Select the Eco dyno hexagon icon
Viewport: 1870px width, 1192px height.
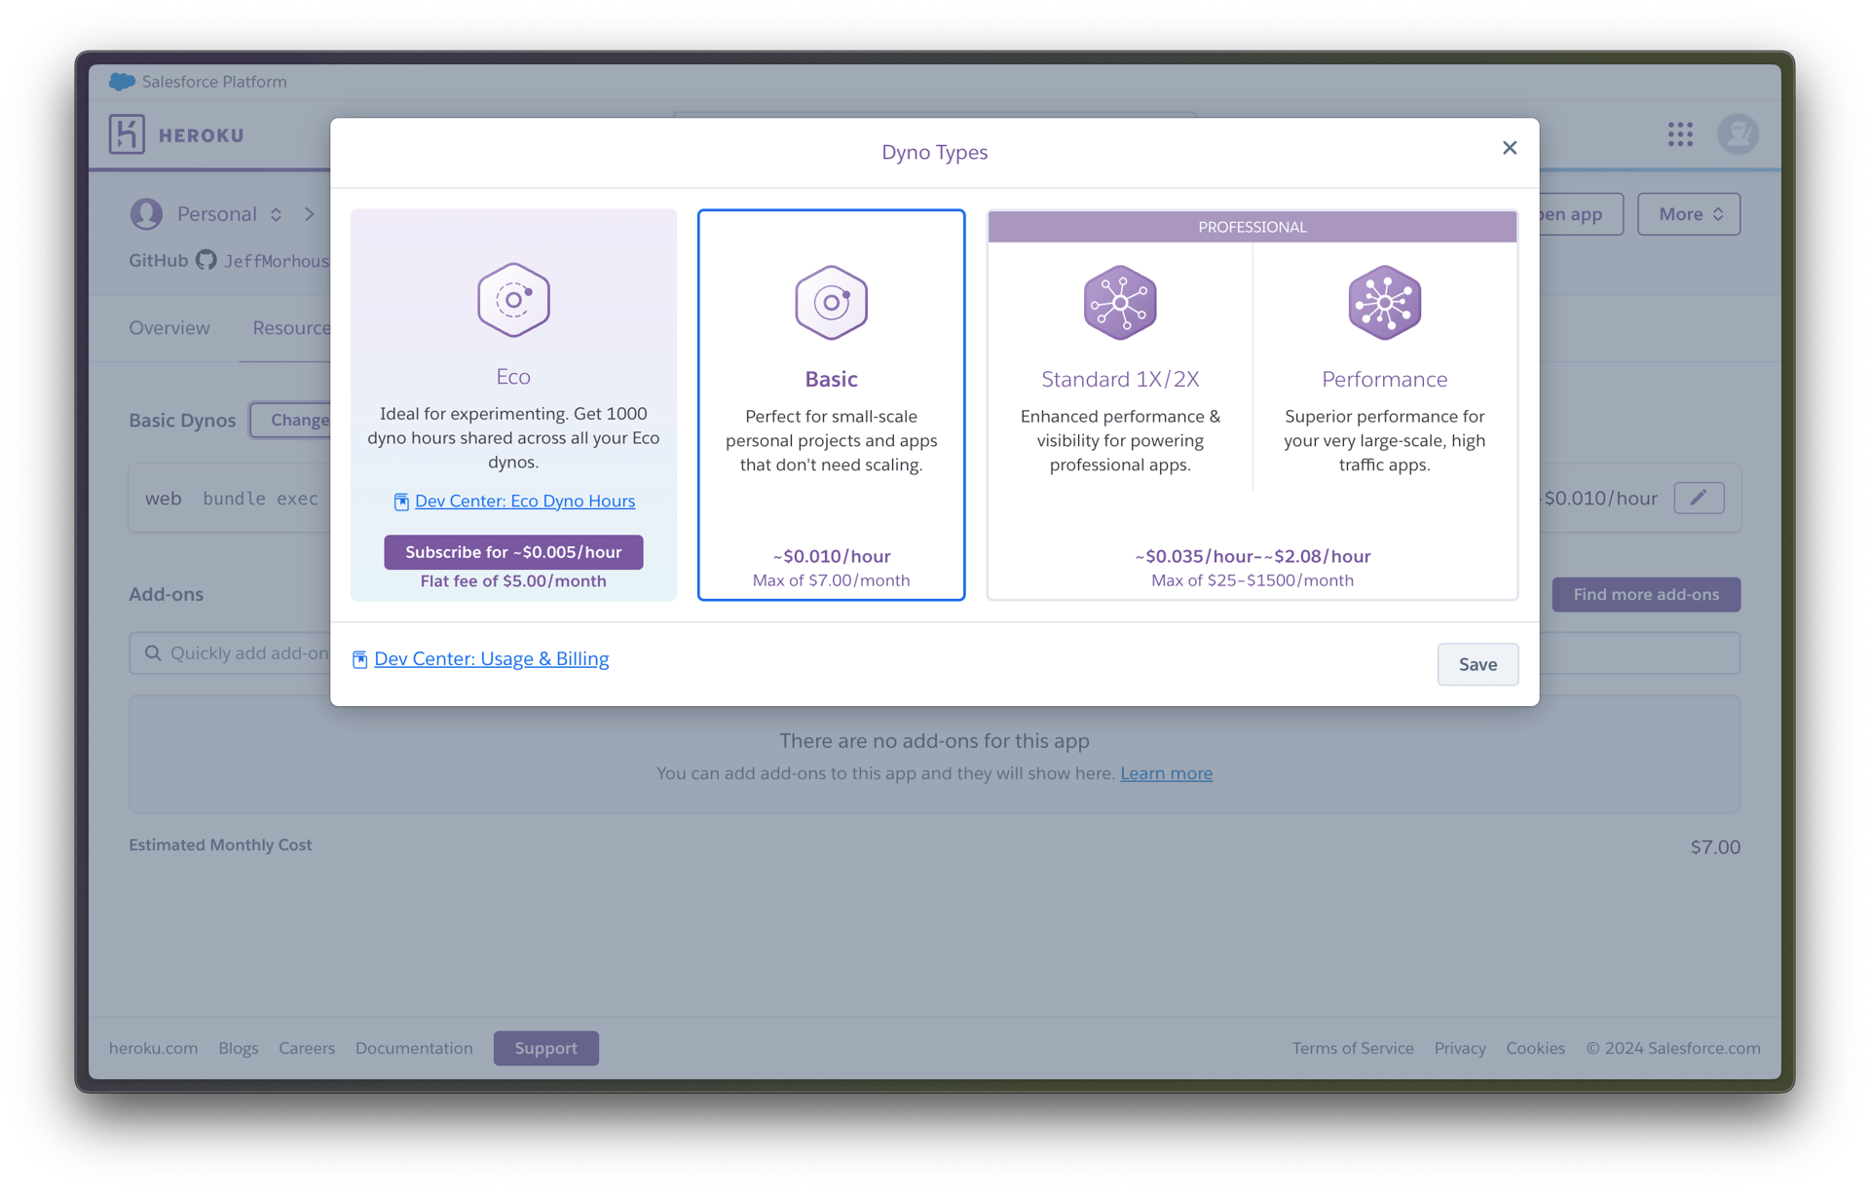click(513, 300)
